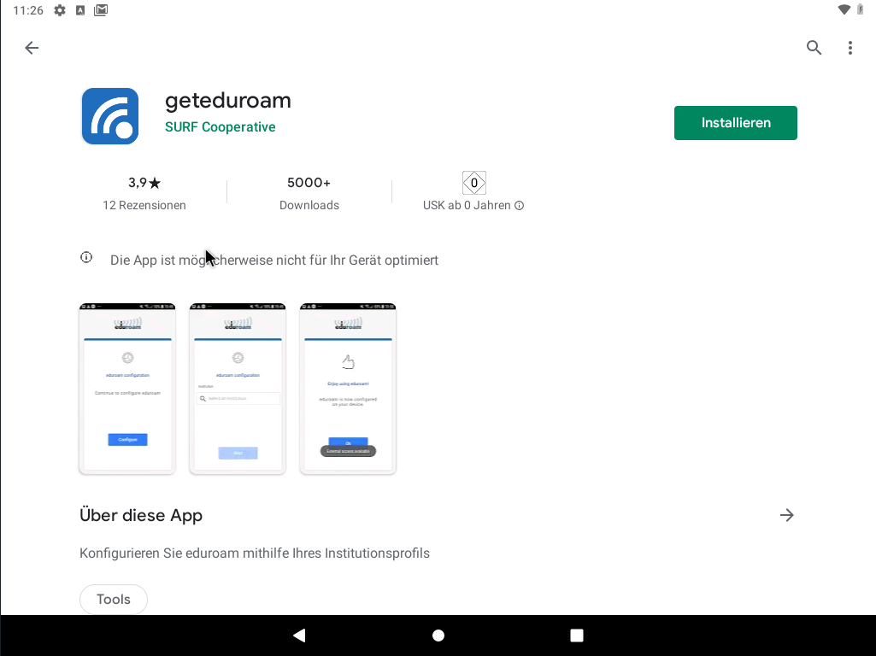Open third screenshot with thumbs up
The width and height of the screenshot is (876, 656).
pyautogui.click(x=348, y=389)
